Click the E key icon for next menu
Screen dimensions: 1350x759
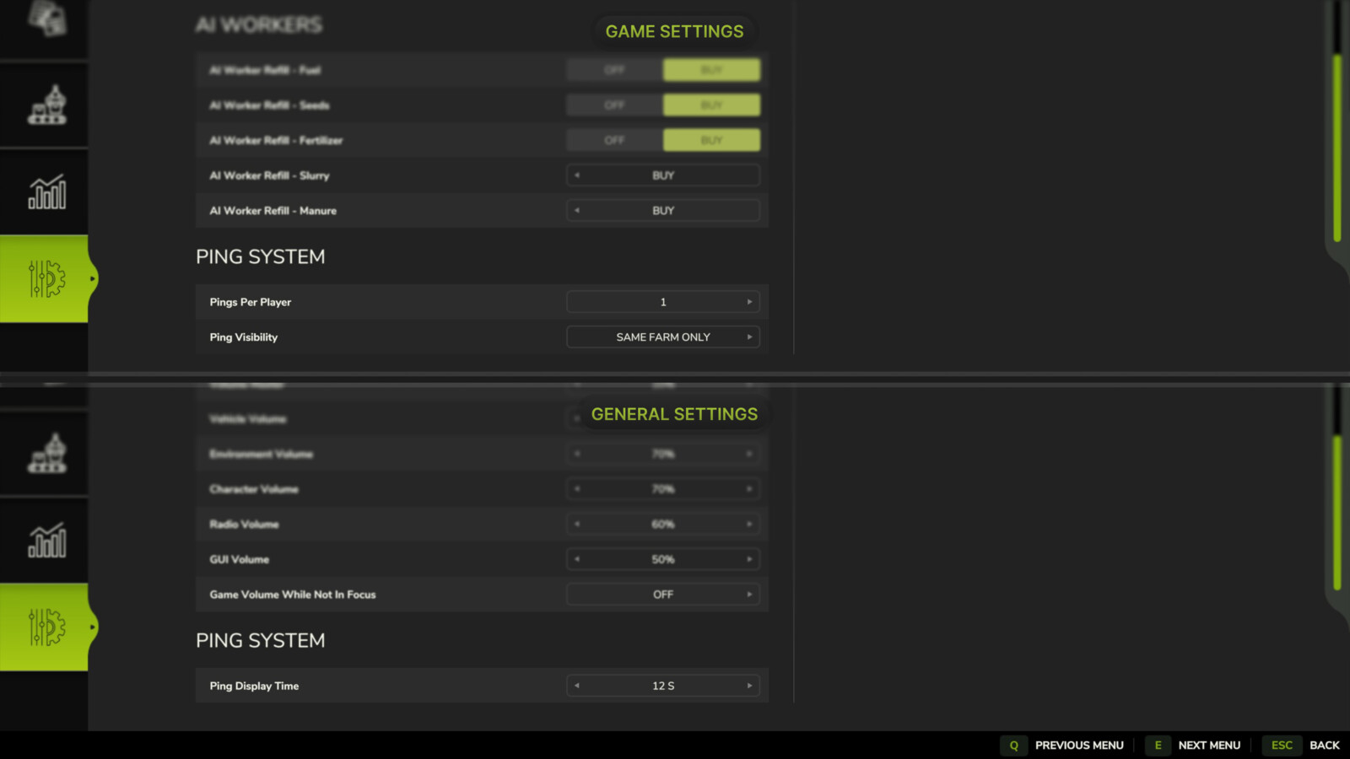pos(1158,746)
